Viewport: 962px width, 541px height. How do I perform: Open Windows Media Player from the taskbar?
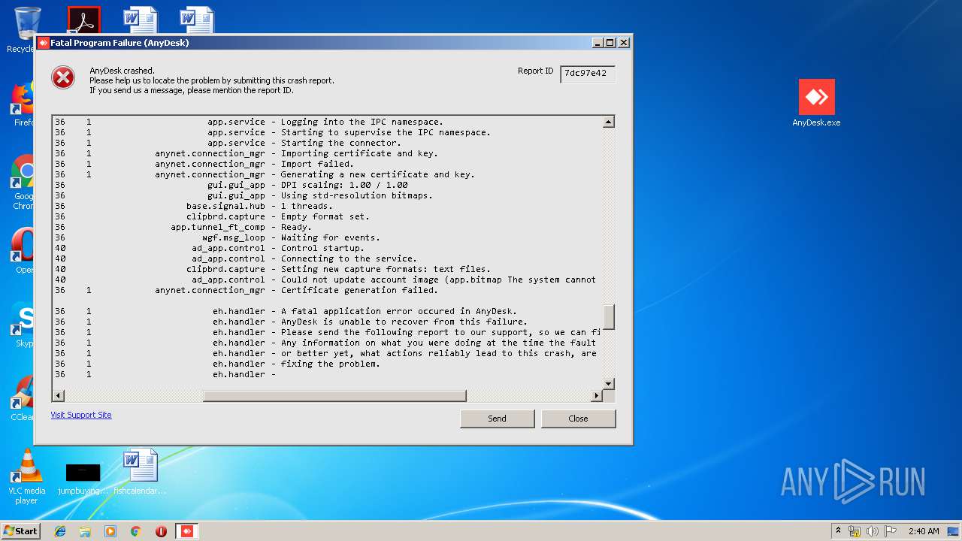point(110,531)
